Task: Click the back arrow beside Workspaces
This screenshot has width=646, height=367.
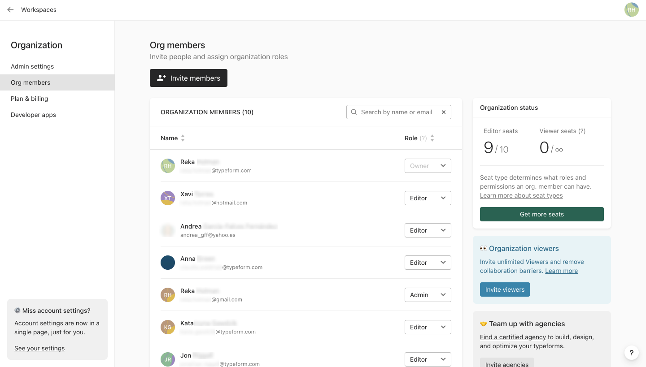Action: [10, 10]
